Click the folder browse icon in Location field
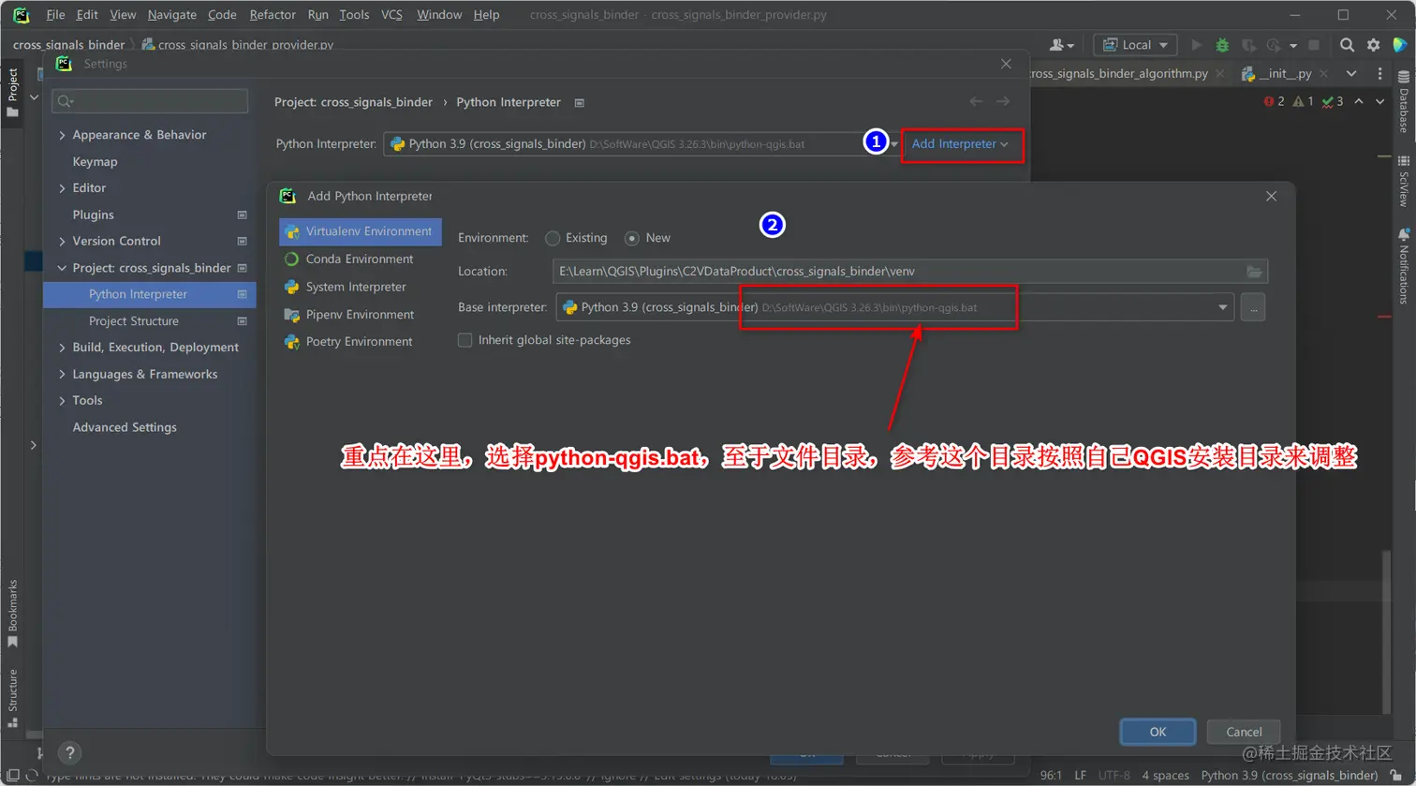The height and width of the screenshot is (786, 1416). point(1254,272)
